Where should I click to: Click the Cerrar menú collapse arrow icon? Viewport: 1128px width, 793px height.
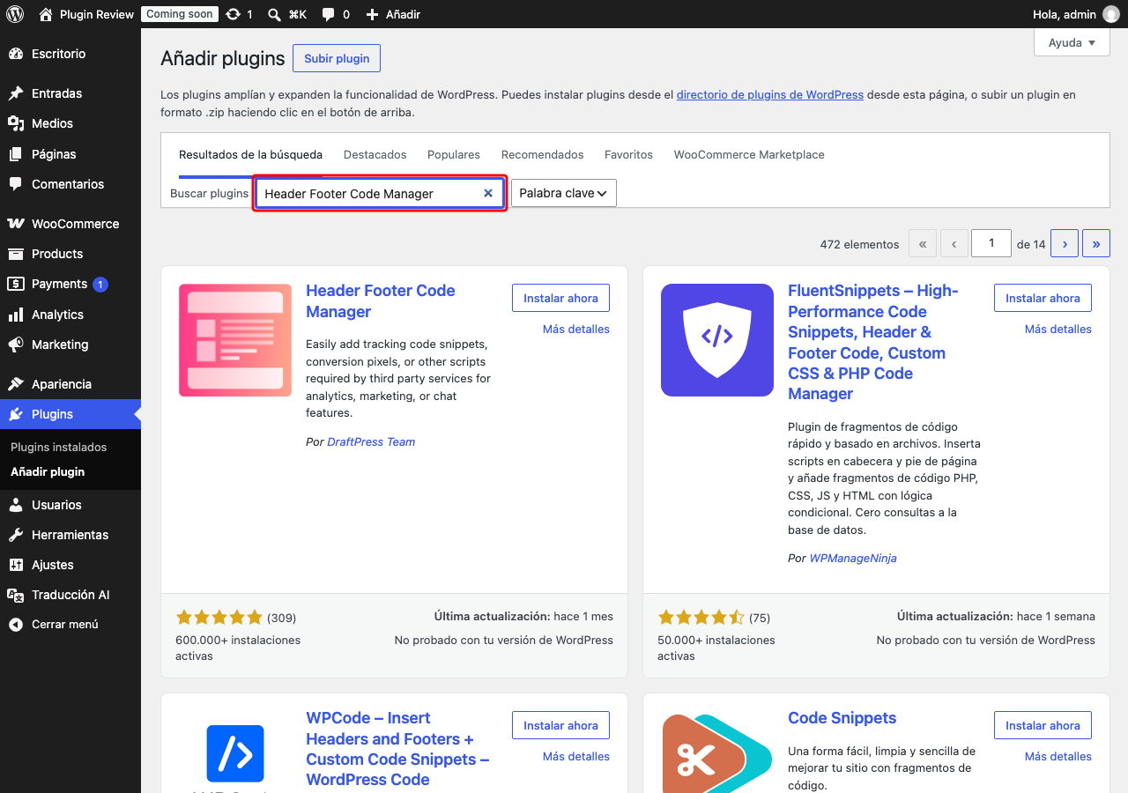click(x=16, y=625)
